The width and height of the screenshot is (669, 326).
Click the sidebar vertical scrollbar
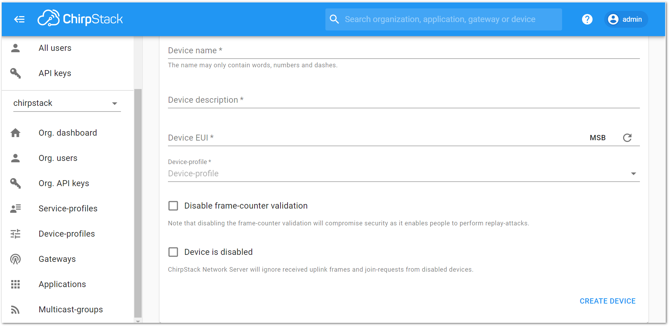(138, 203)
